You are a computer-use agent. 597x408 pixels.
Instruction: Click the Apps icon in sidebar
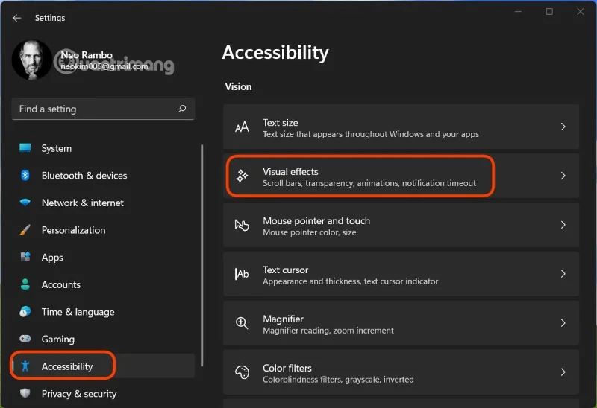tap(25, 257)
